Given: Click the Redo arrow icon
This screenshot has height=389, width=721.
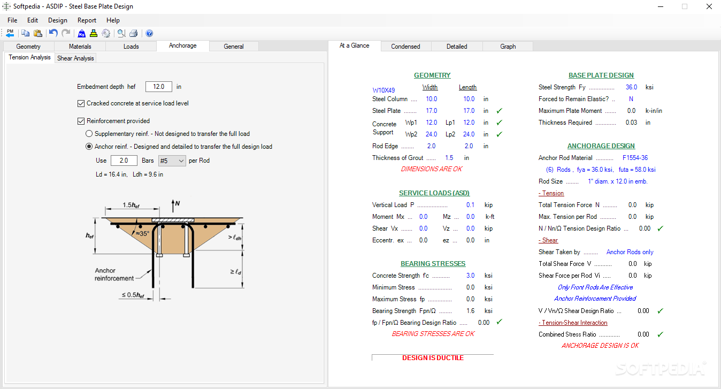Looking at the screenshot, I should [x=66, y=33].
